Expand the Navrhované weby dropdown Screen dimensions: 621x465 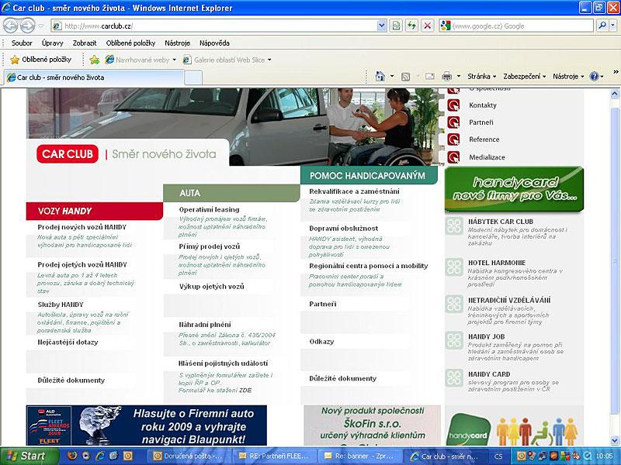pos(174,60)
